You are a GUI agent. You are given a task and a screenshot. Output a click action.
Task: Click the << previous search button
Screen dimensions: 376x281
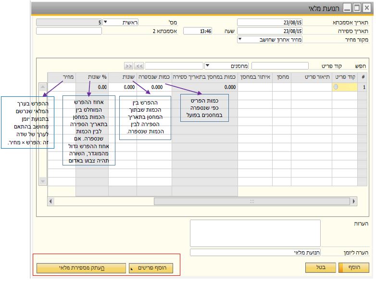(139, 66)
